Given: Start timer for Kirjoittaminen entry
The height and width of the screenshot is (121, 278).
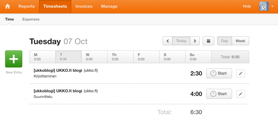Looking at the screenshot, I should 219,73.
